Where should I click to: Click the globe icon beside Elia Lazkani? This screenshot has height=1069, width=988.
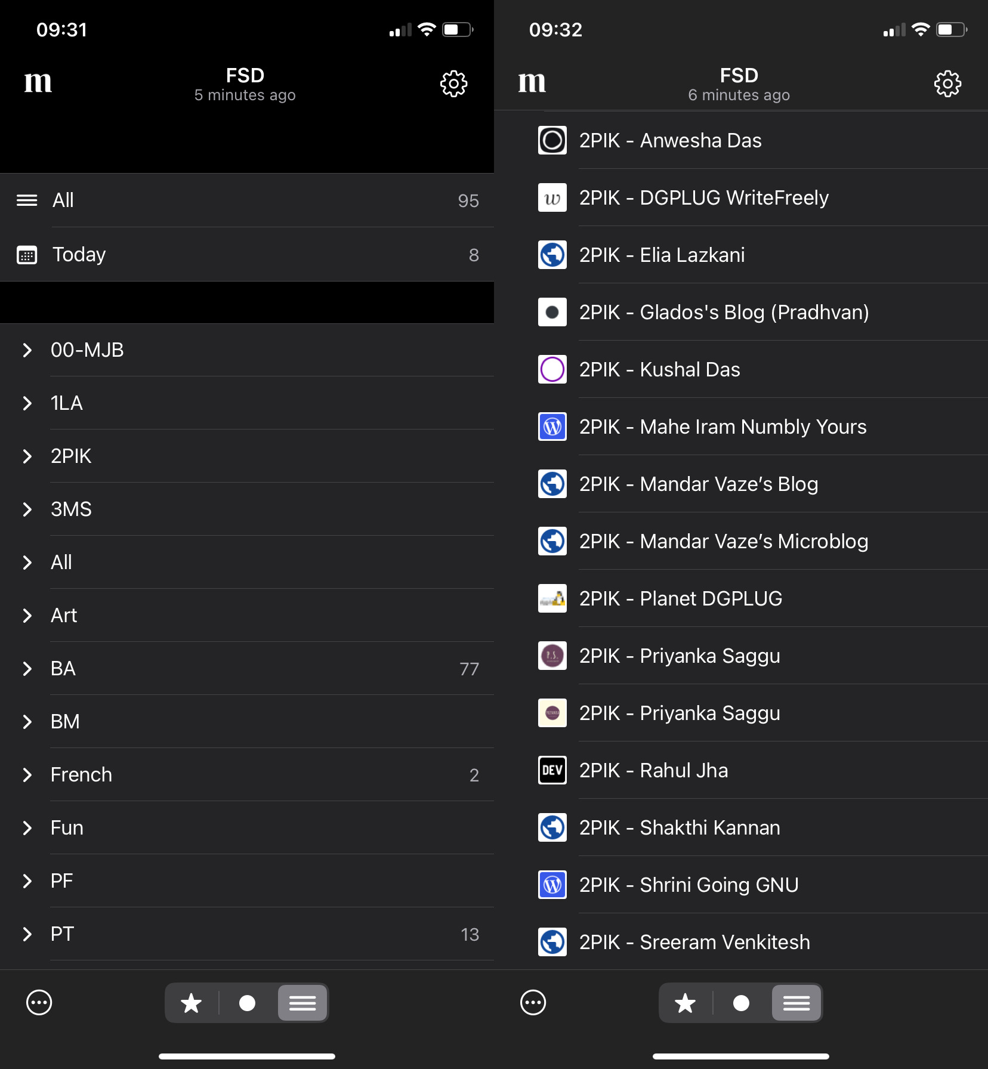click(552, 255)
